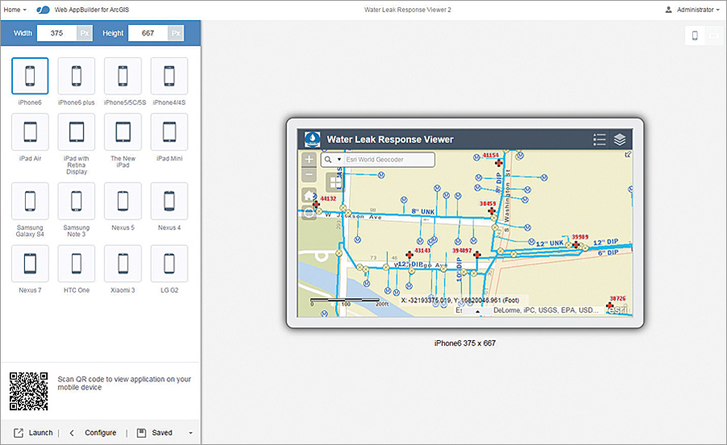The height and width of the screenshot is (445, 727).
Task: Edit the Height value field
Action: click(148, 33)
